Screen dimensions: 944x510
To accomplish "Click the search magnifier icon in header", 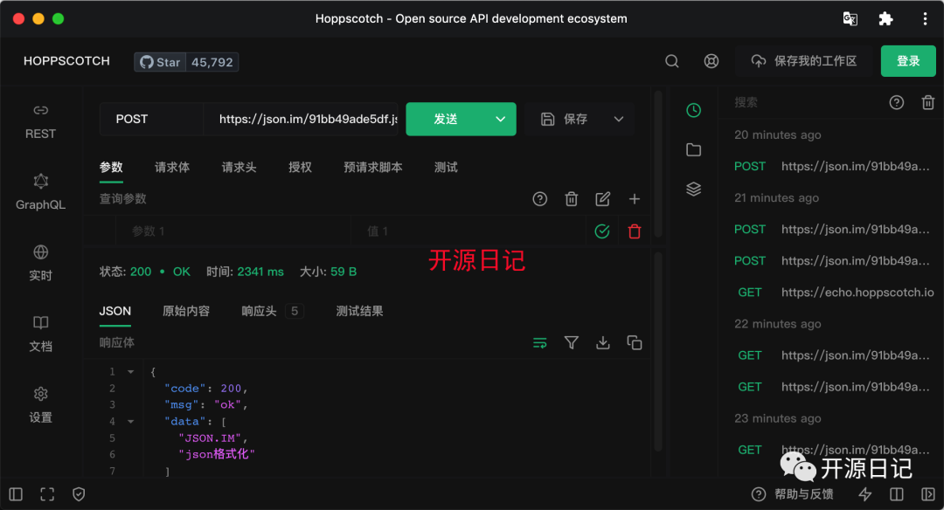I will [x=672, y=61].
